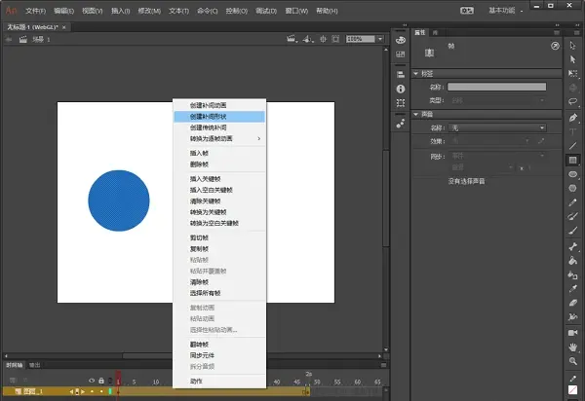Screen dimensions: 585x401
Task: Collapse the 标签 section in Properties
Action: (x=417, y=74)
